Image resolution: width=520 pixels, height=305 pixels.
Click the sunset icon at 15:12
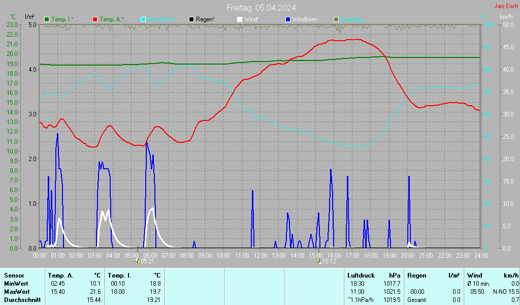coord(319,261)
